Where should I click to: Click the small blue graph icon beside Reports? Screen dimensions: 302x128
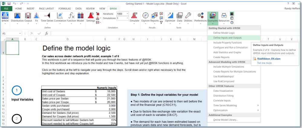[x=161, y=18]
